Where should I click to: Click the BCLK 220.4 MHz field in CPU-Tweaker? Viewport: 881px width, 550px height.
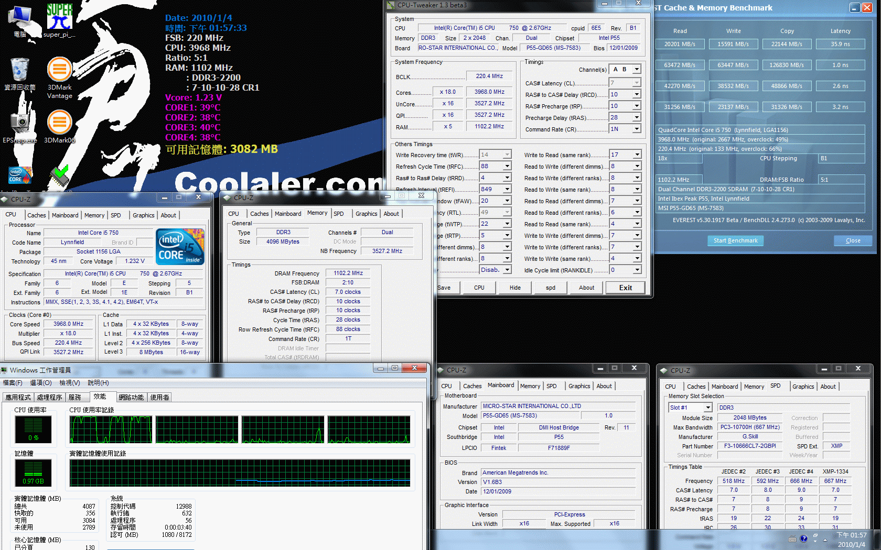489,76
